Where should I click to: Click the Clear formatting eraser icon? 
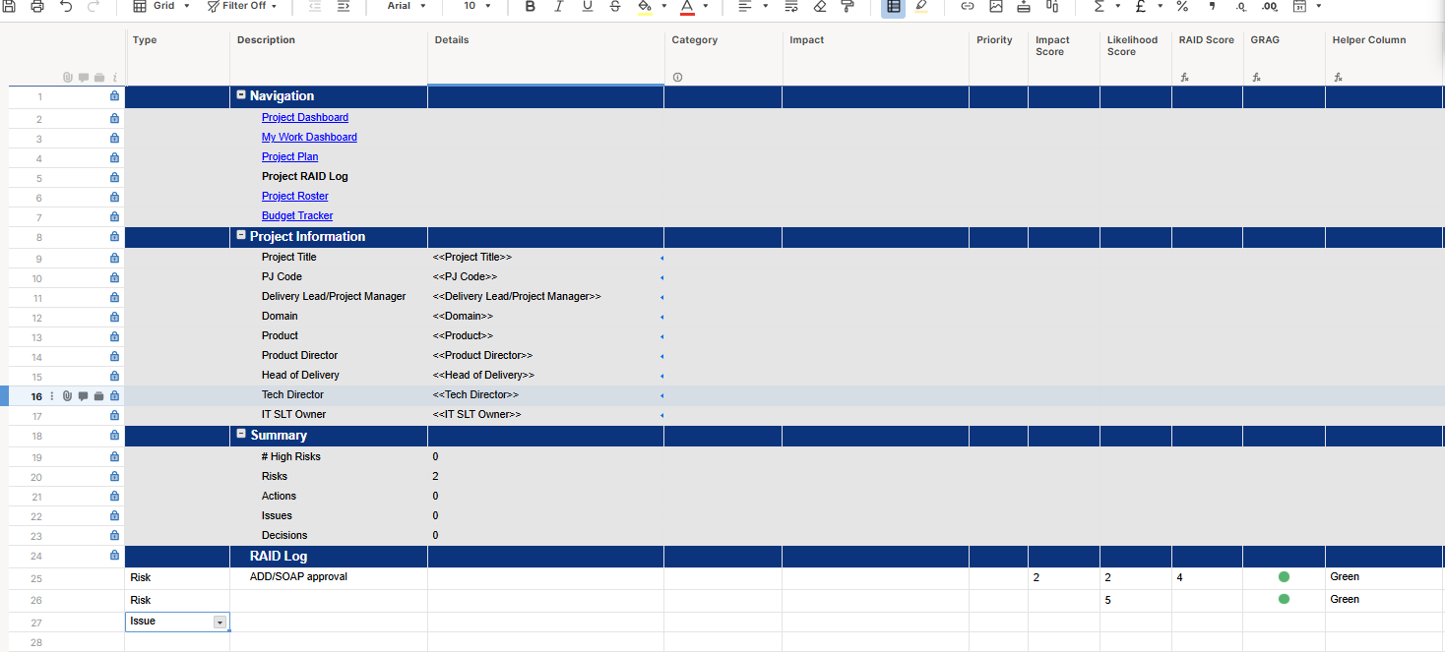[820, 6]
